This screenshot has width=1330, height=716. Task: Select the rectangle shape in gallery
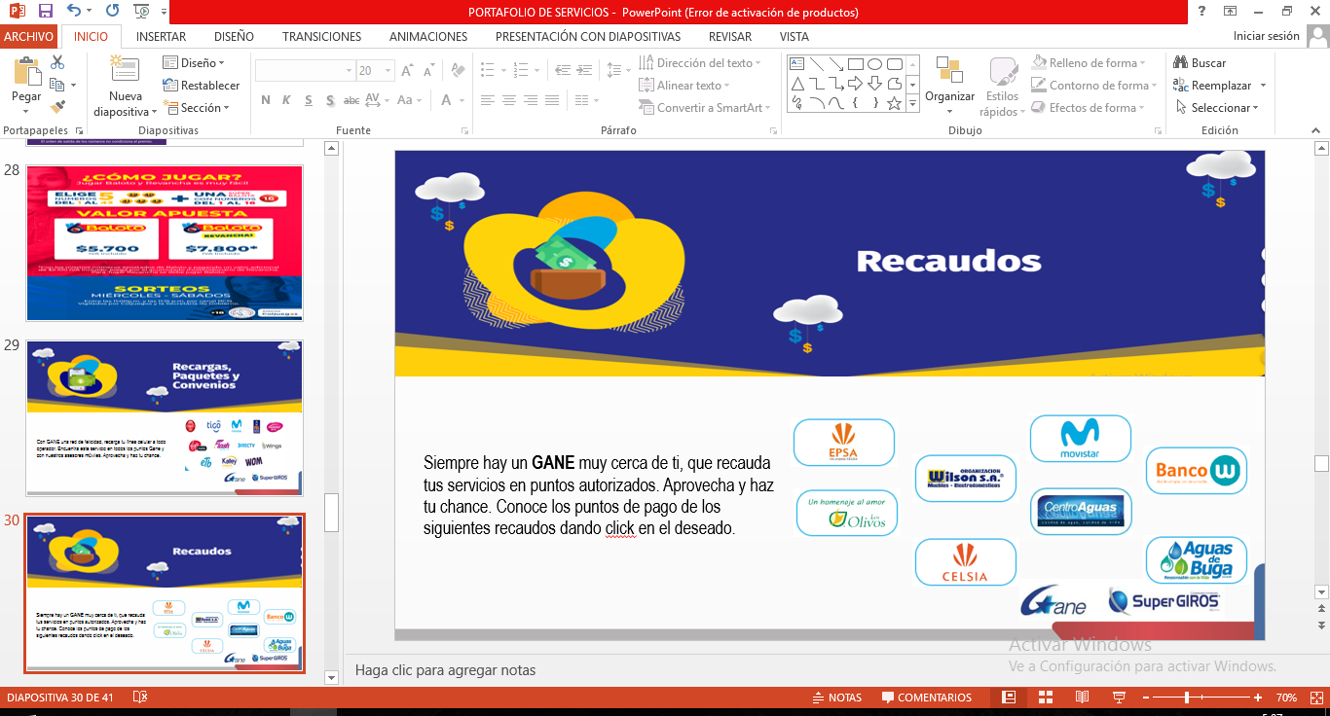pyautogui.click(x=856, y=64)
